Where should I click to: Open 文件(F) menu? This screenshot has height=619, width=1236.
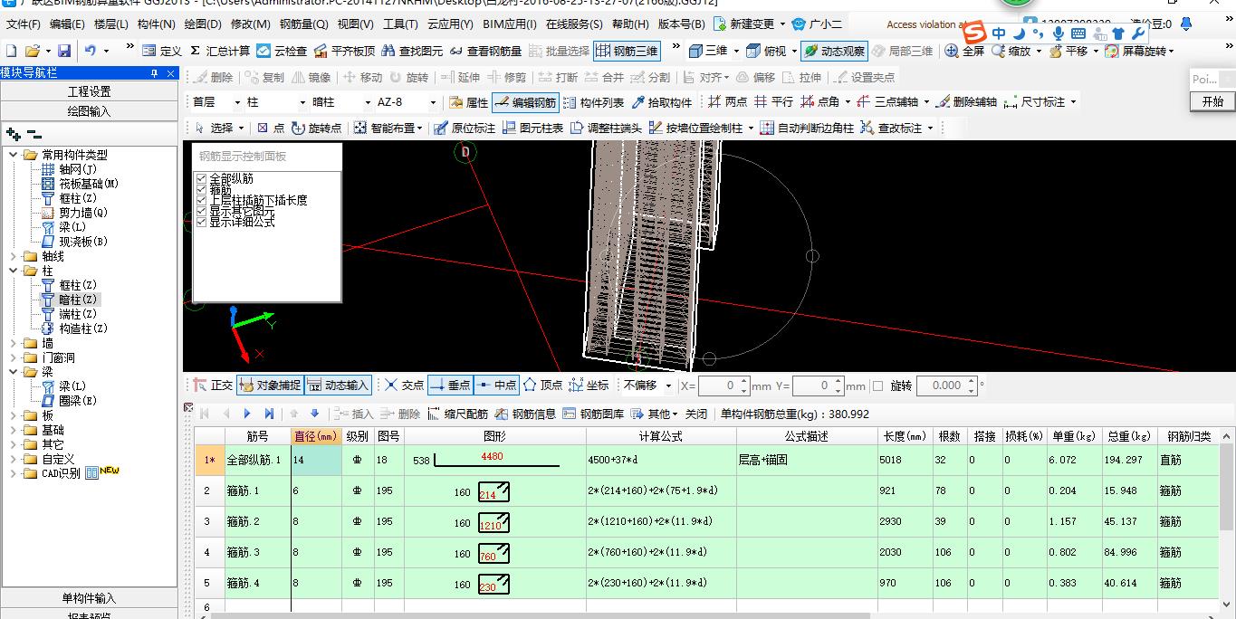pos(24,24)
